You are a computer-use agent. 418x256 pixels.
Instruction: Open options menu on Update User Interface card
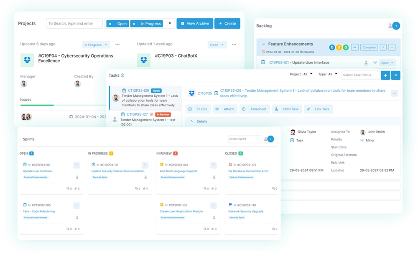[76, 165]
